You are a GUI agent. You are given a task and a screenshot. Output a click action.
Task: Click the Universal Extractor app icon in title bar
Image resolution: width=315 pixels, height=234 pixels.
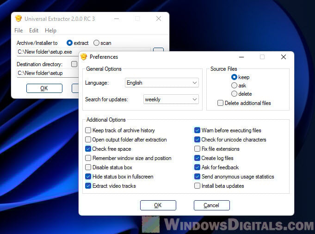coord(19,18)
